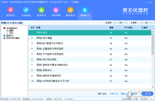Click the vertical scrollbar up arrow
This screenshot has height=101, width=155.
[x=152, y=32]
